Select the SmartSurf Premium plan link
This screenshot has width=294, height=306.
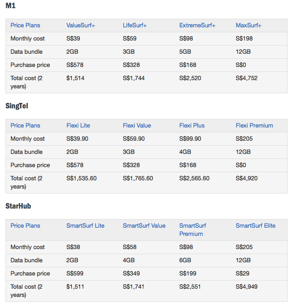[193, 229]
